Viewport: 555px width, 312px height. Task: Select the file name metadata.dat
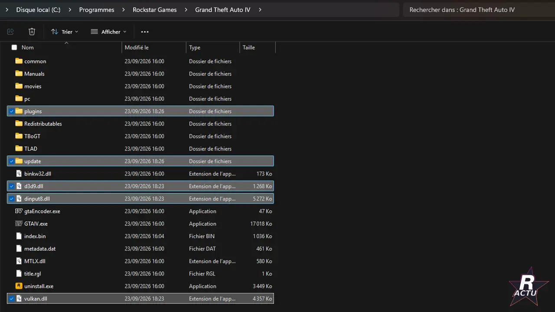pos(40,249)
